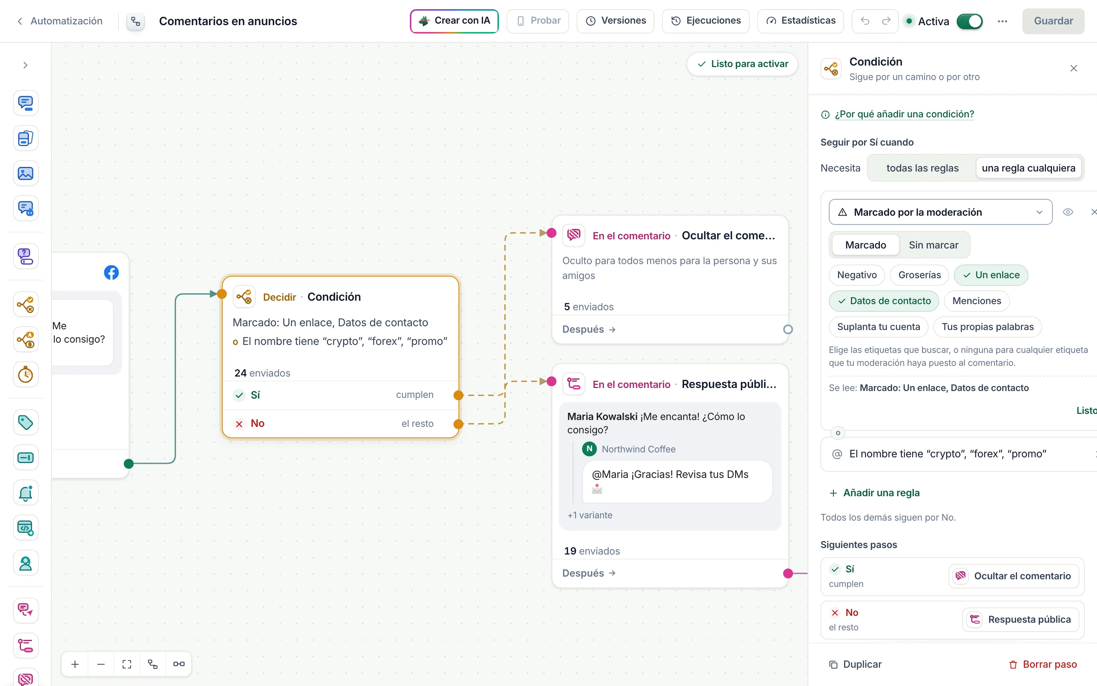The image size is (1097, 686).
Task: Open the notification bell step icon
Action: 26,493
